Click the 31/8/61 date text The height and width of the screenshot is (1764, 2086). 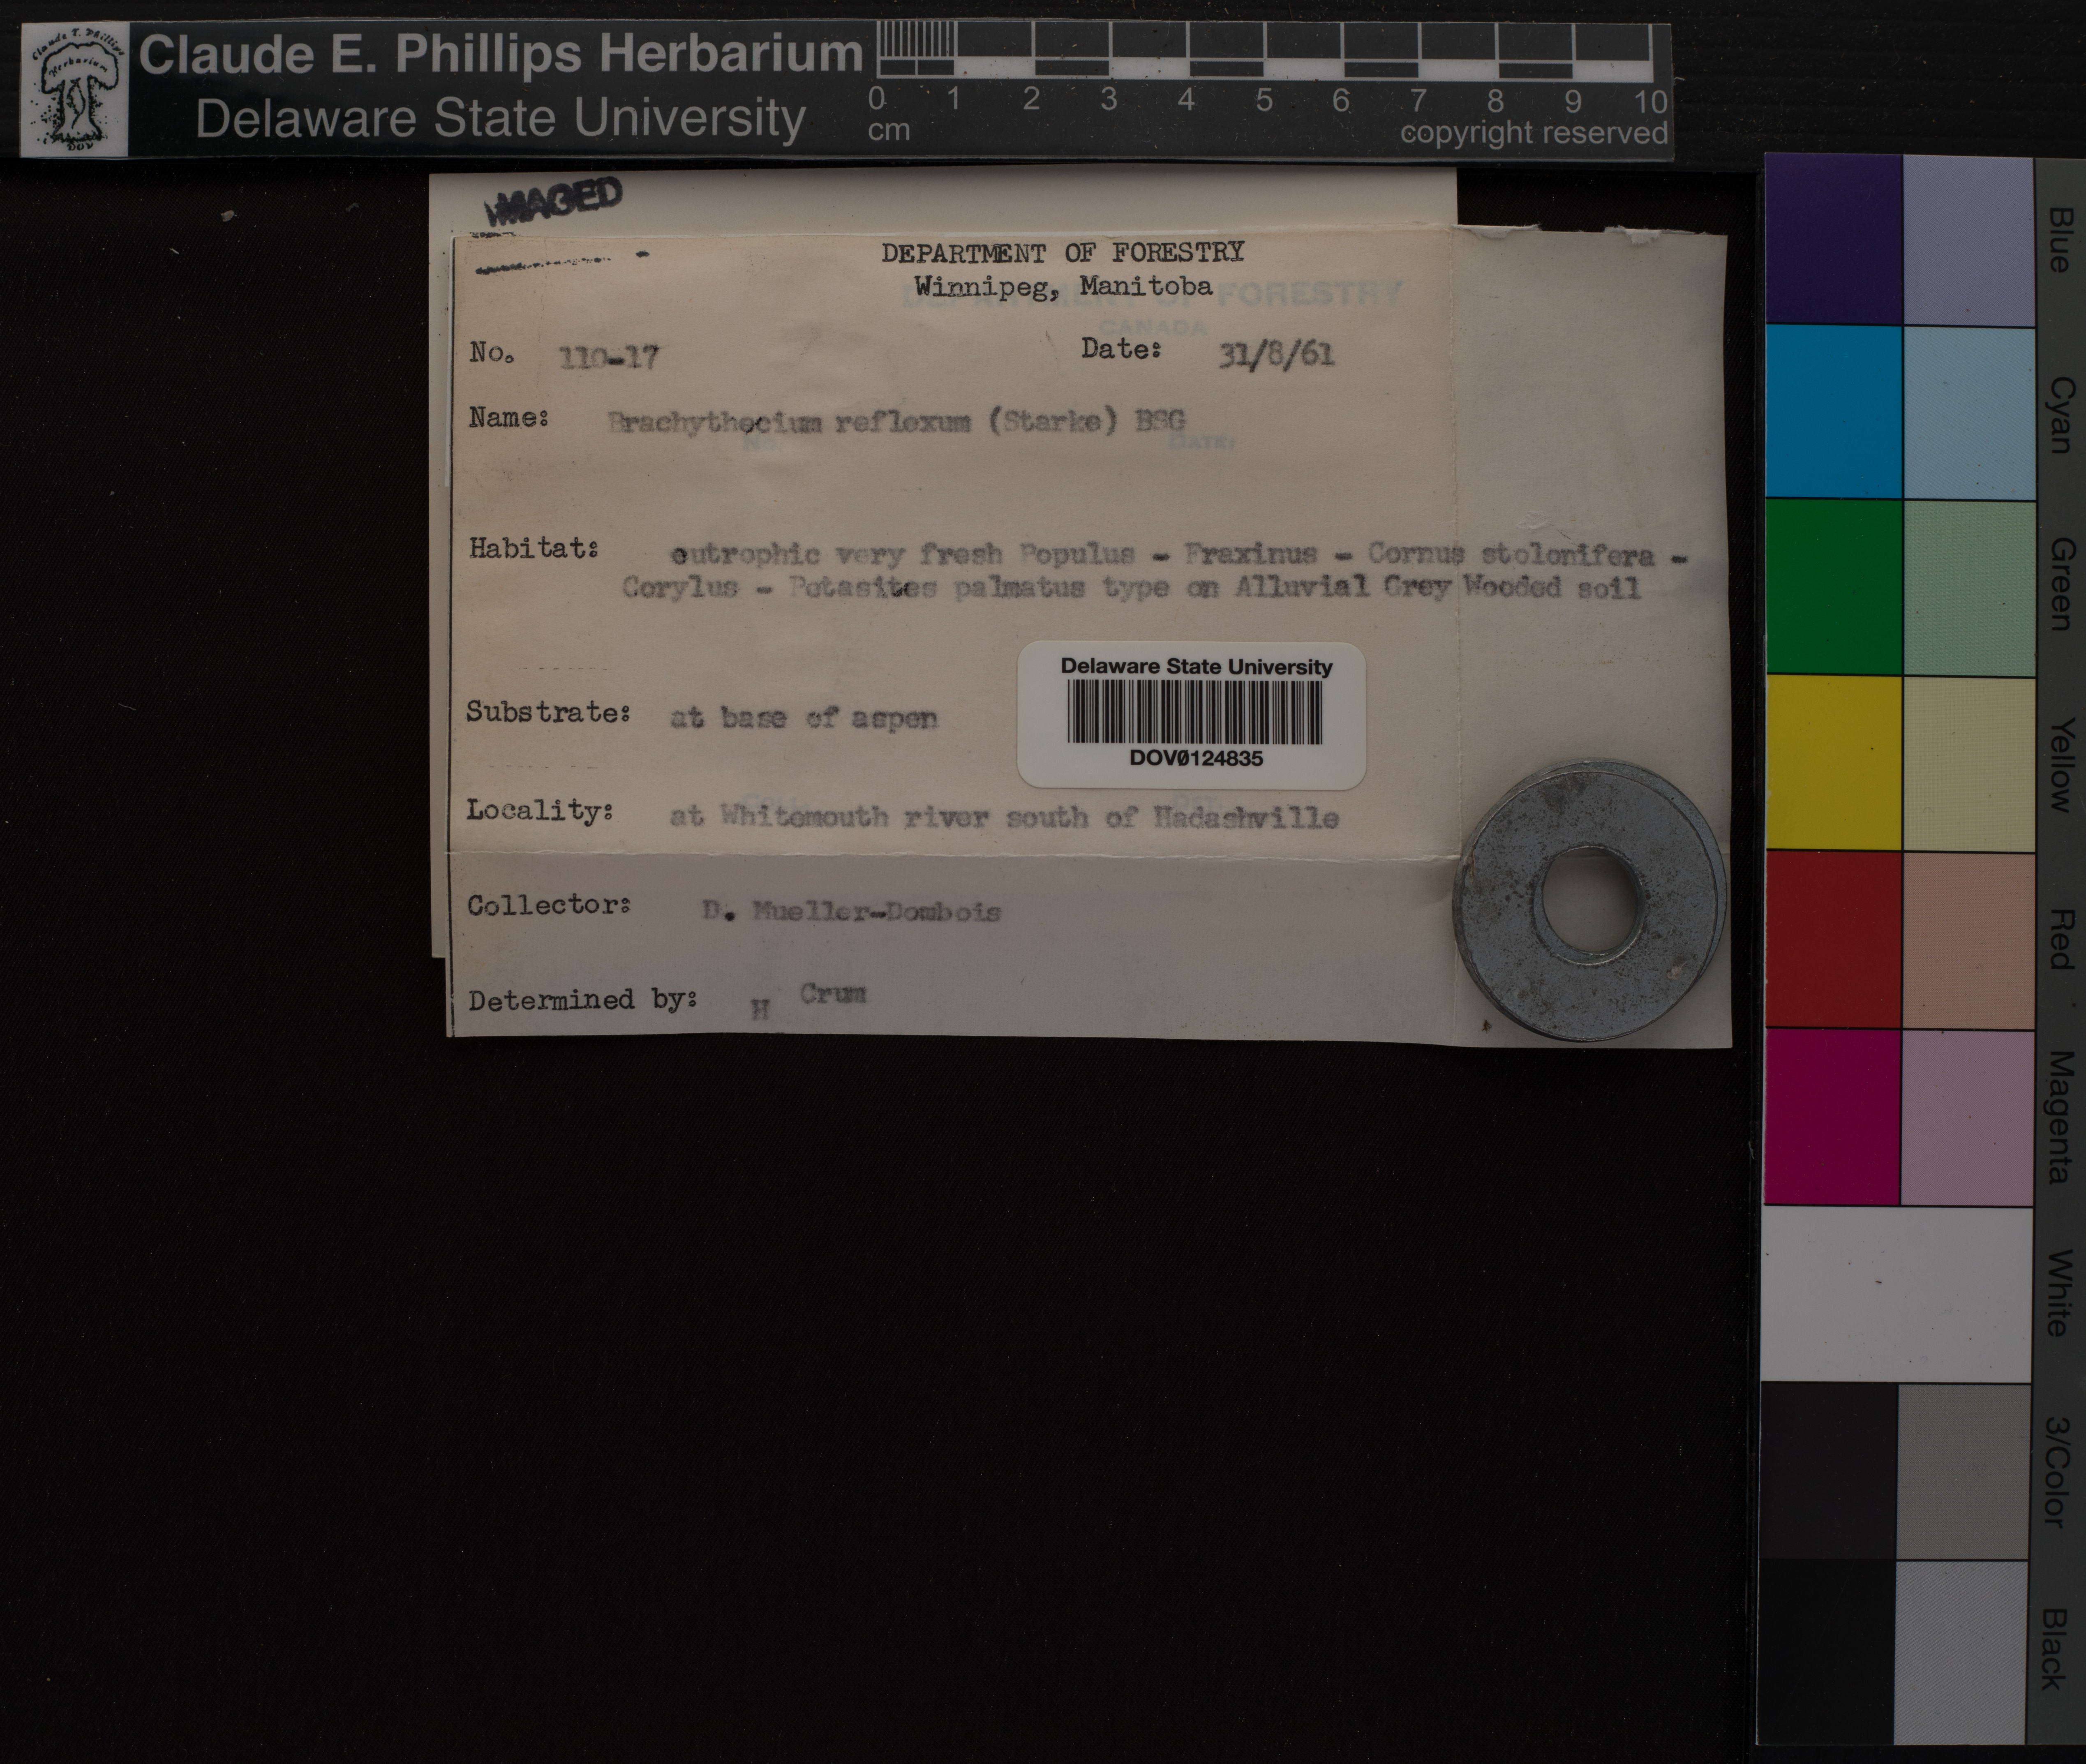[1276, 355]
